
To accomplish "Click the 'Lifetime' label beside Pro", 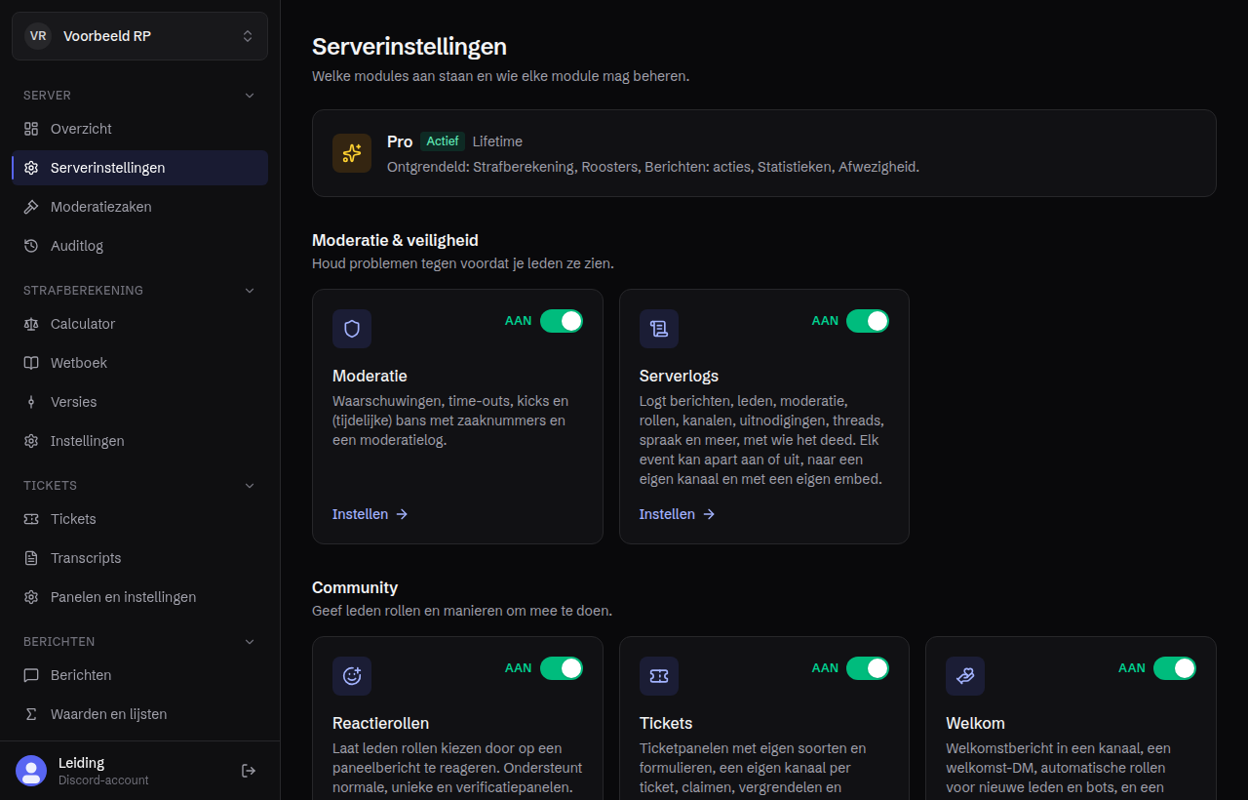I will (497, 141).
